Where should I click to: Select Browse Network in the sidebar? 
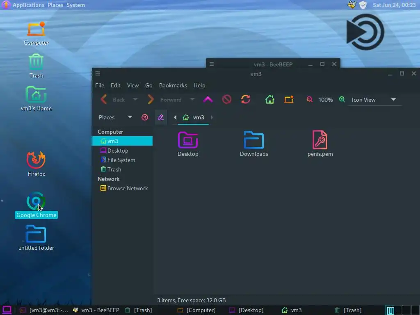tap(122, 188)
